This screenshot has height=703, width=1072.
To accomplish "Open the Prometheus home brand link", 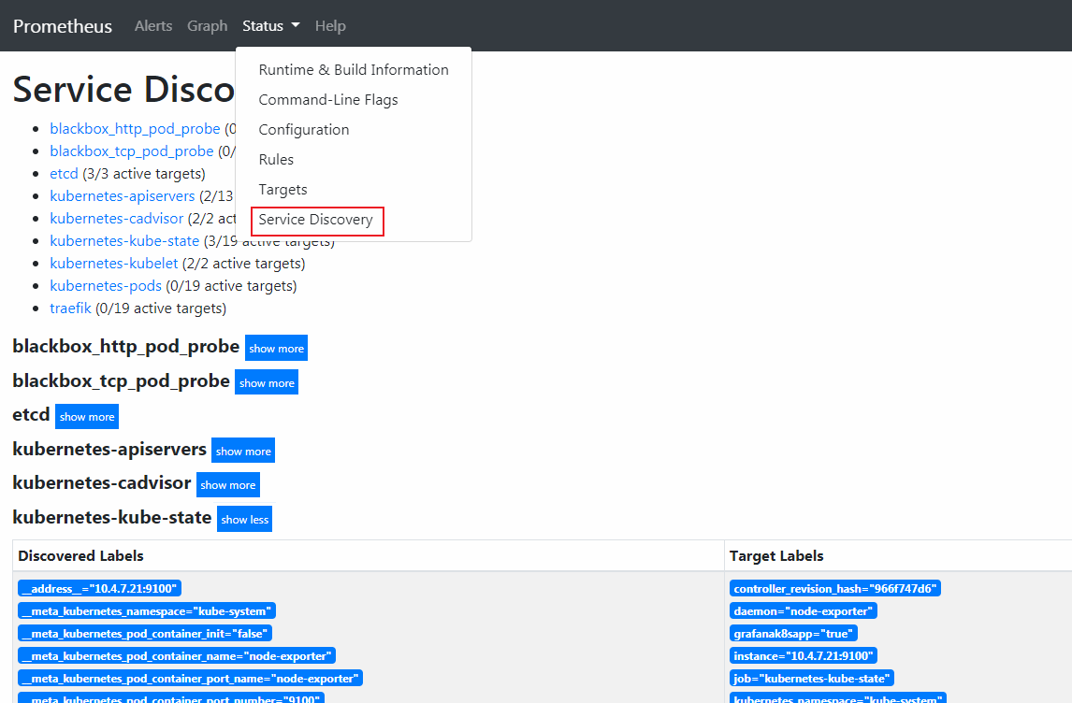I will pos(63,26).
